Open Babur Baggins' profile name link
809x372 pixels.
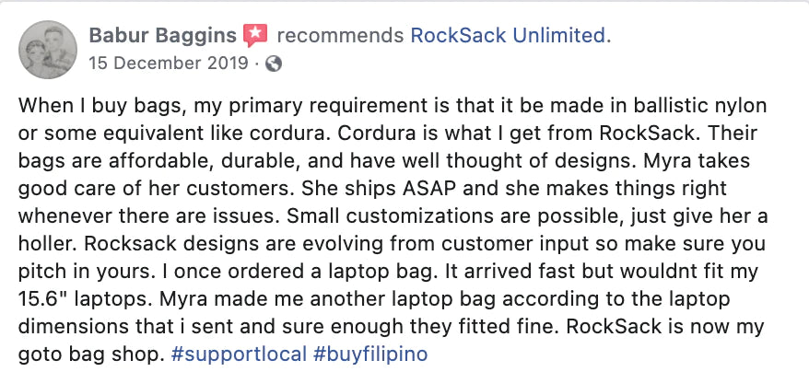tap(162, 36)
